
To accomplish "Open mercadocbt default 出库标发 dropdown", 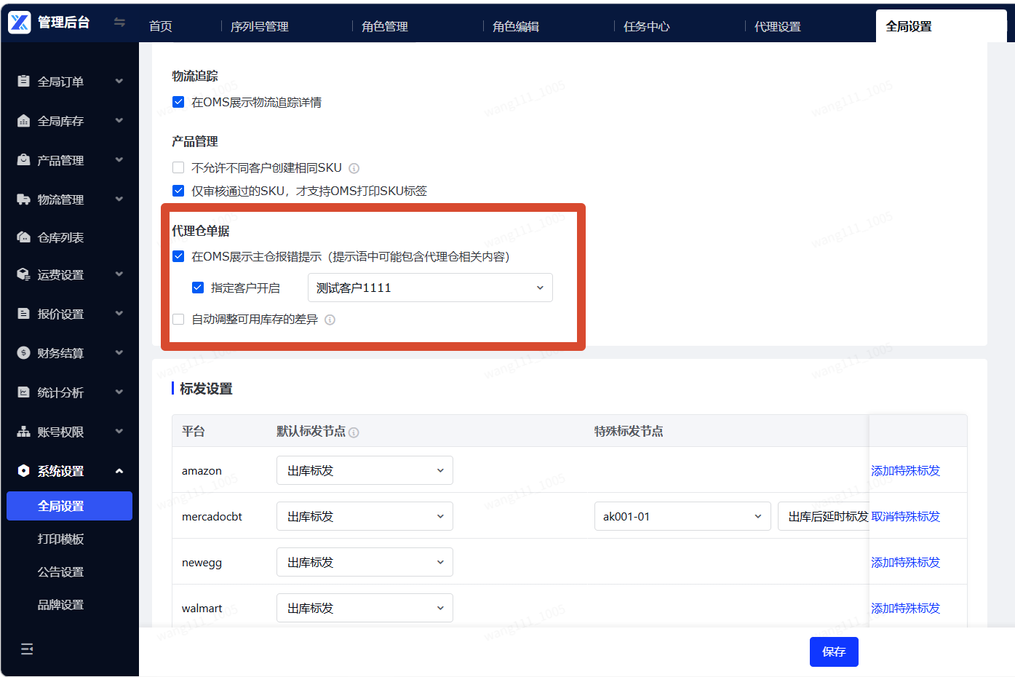I will (365, 516).
